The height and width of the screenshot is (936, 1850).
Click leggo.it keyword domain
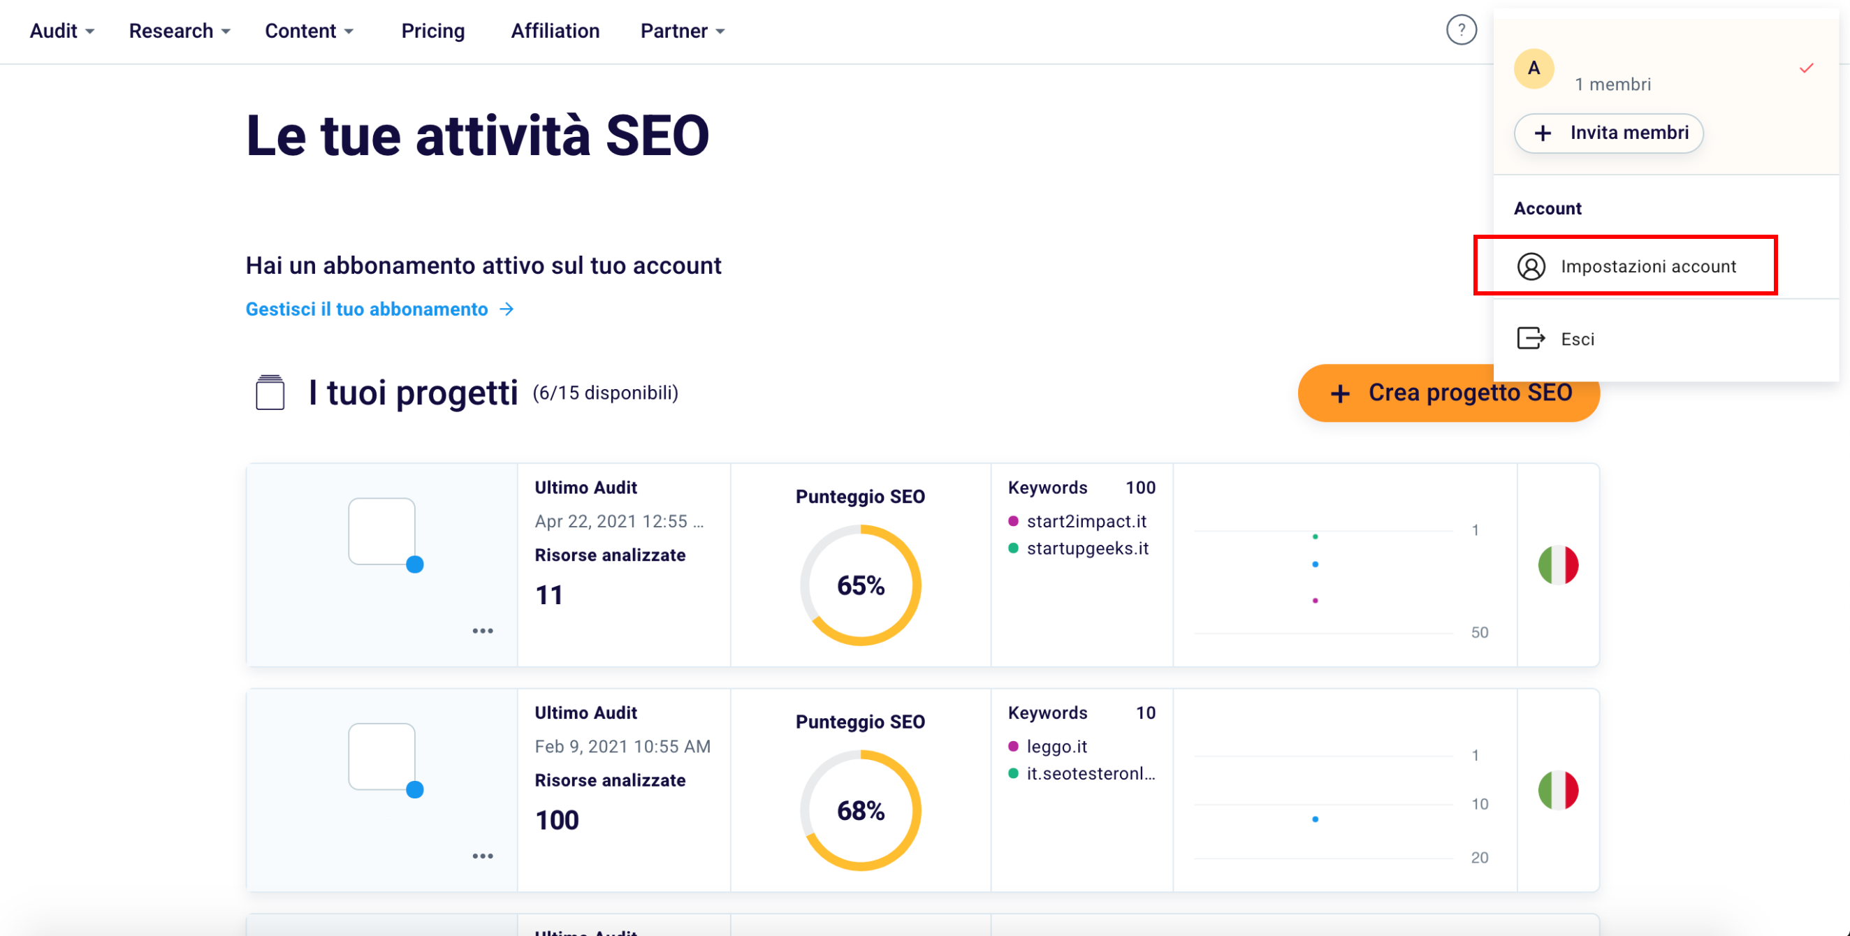pyautogui.click(x=1056, y=747)
